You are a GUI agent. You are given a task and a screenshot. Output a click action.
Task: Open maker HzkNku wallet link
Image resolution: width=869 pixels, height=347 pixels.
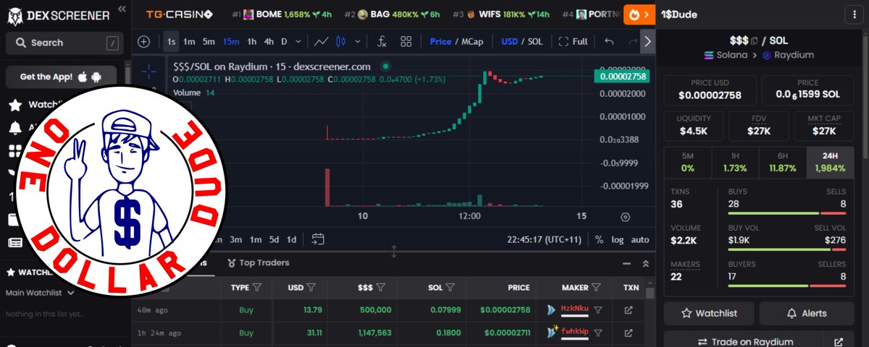point(575,310)
